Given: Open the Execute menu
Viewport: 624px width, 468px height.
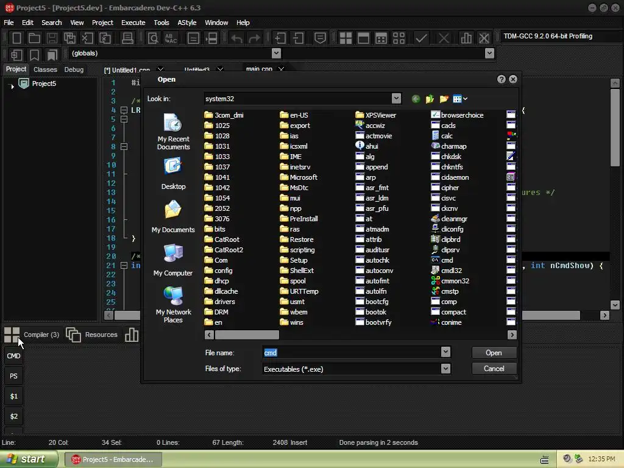Looking at the screenshot, I should click(133, 23).
